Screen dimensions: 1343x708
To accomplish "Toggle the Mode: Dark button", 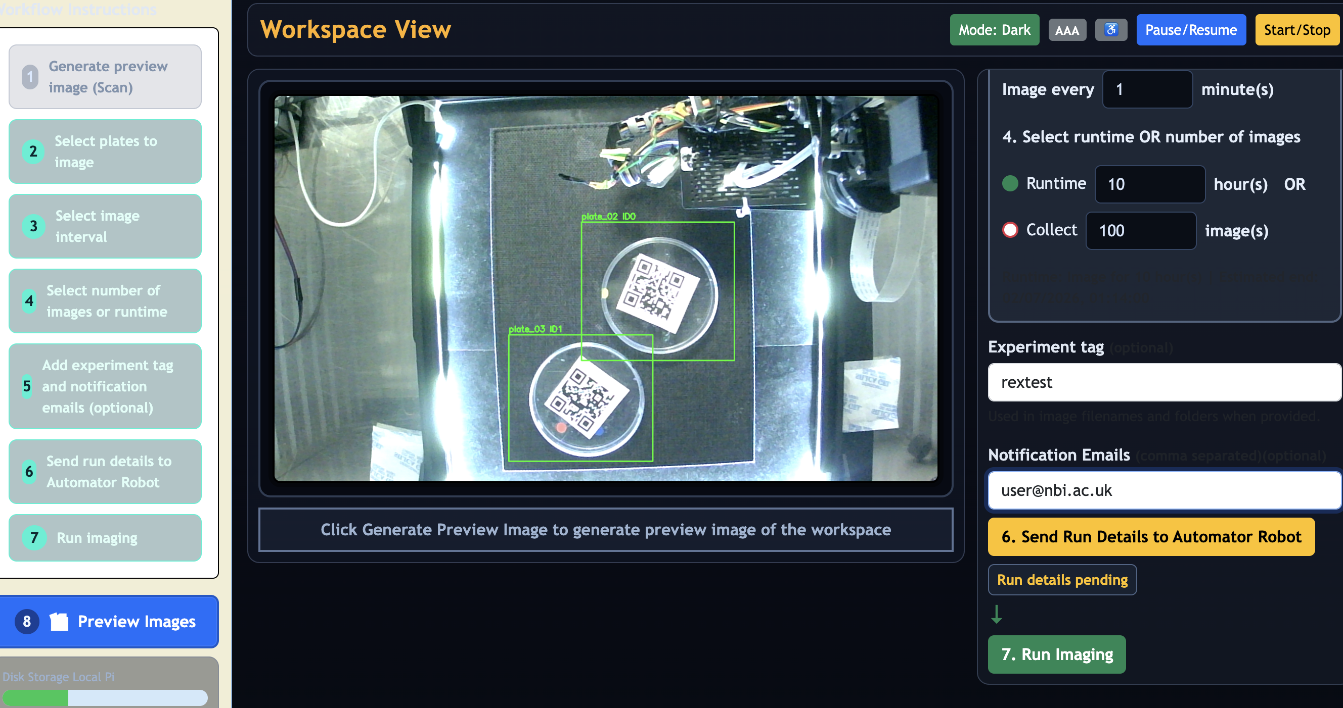I will coord(994,30).
